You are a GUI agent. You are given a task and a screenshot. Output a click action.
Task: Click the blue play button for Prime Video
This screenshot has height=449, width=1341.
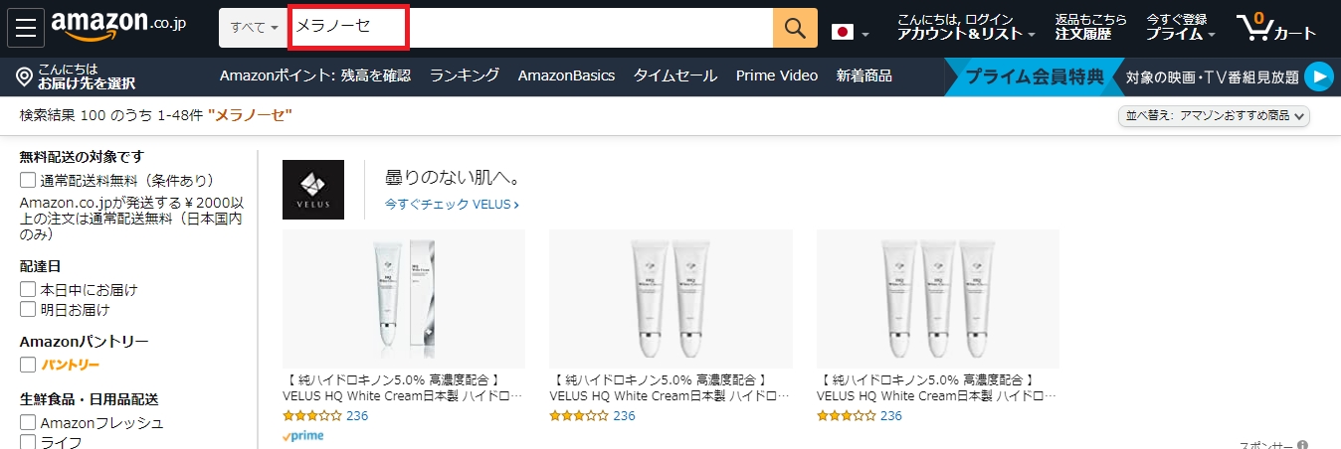click(1318, 76)
